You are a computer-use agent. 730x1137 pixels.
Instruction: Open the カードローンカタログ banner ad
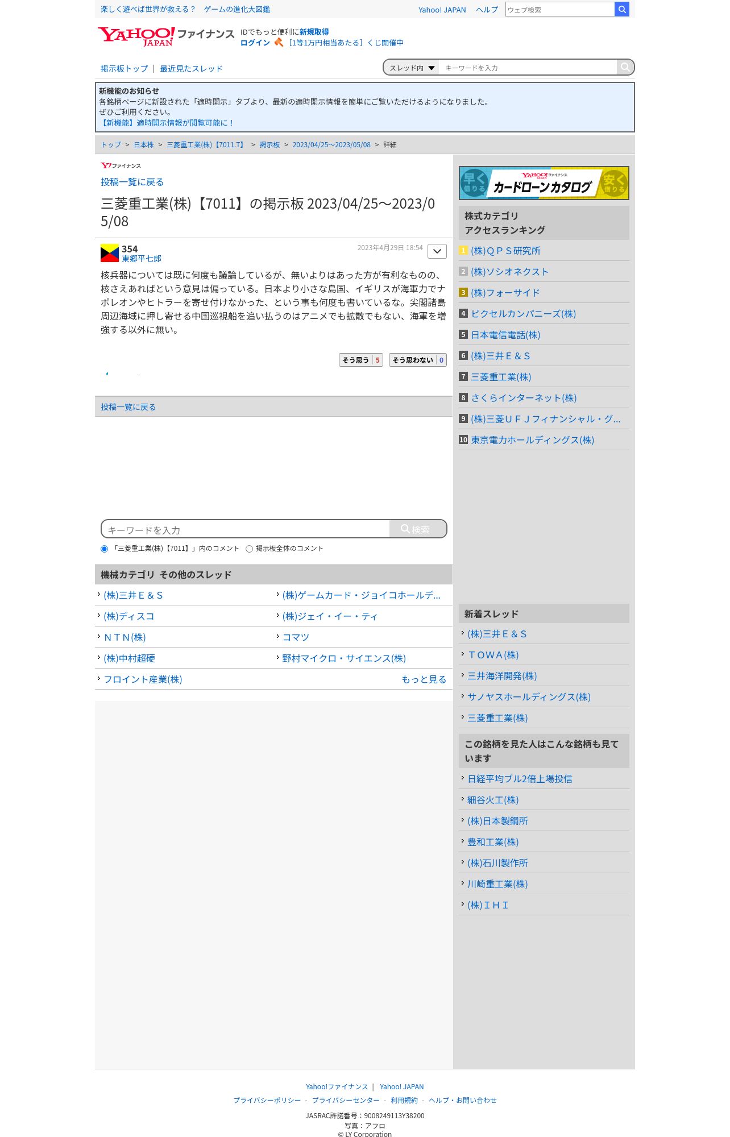click(x=544, y=183)
